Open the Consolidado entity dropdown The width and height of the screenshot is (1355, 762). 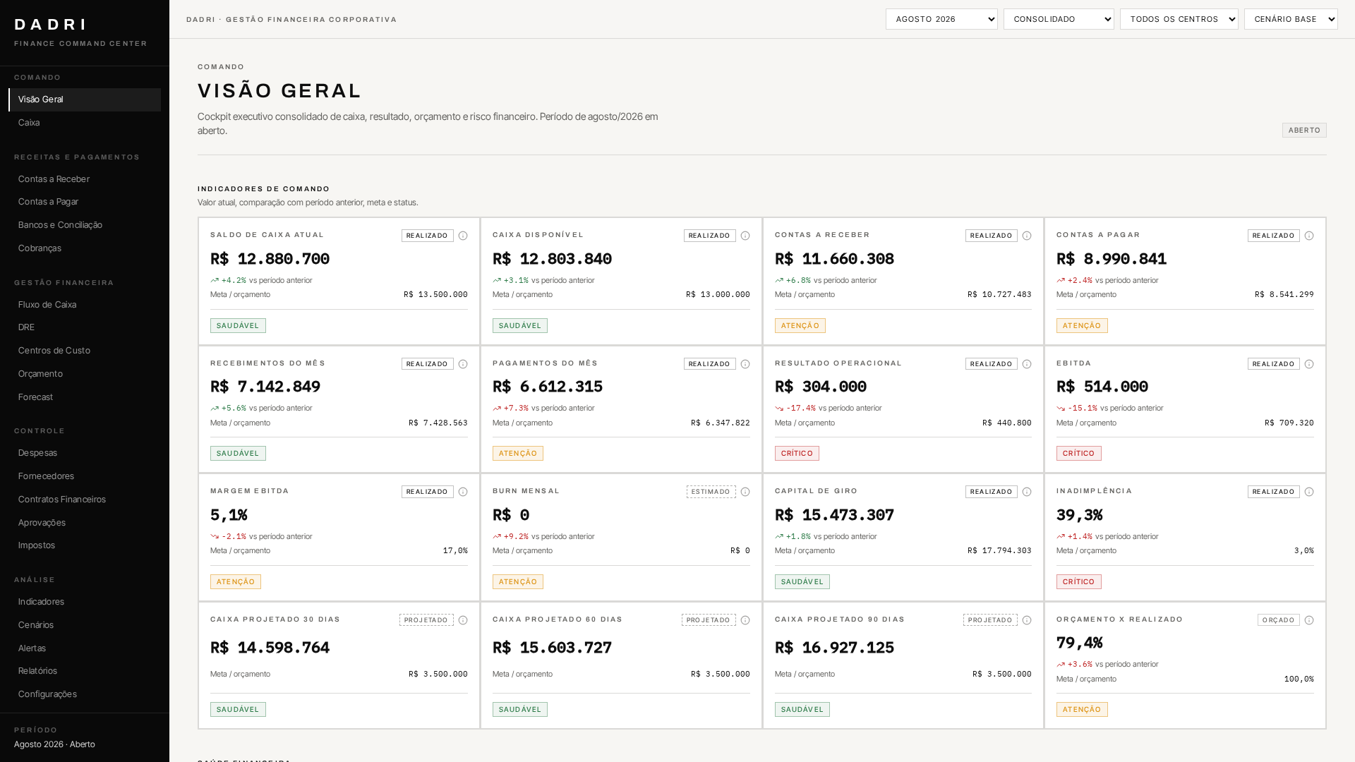[1059, 19]
